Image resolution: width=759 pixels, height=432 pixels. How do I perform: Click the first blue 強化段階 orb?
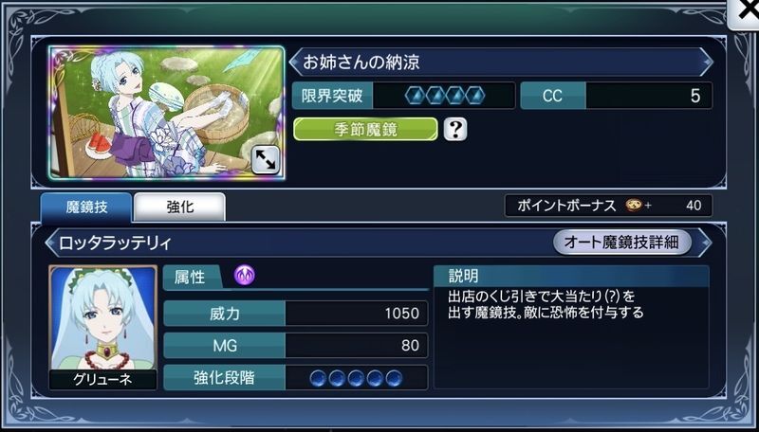[x=318, y=378]
